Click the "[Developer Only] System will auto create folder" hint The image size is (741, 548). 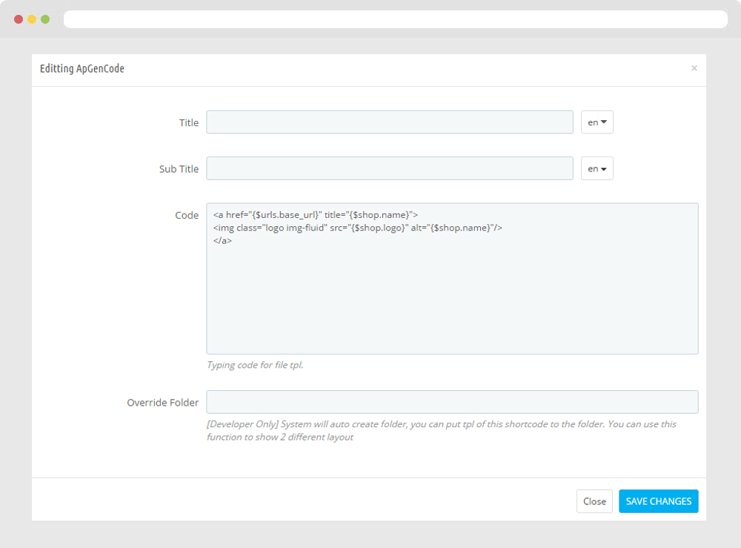coord(442,430)
